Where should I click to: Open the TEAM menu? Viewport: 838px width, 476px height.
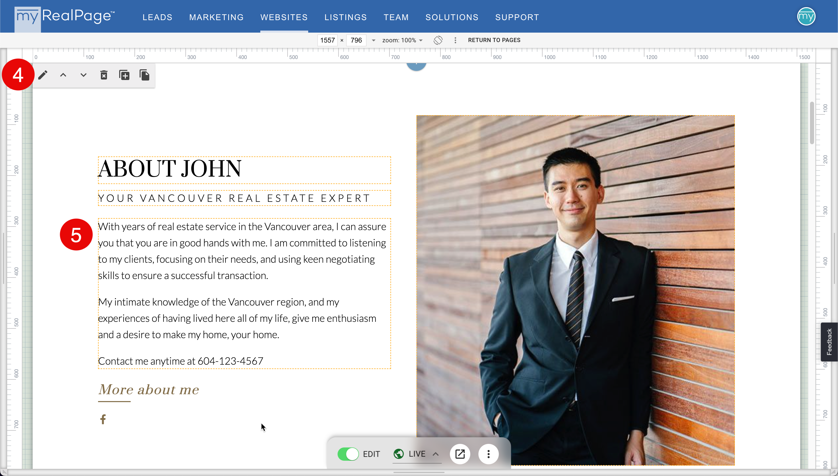click(396, 17)
